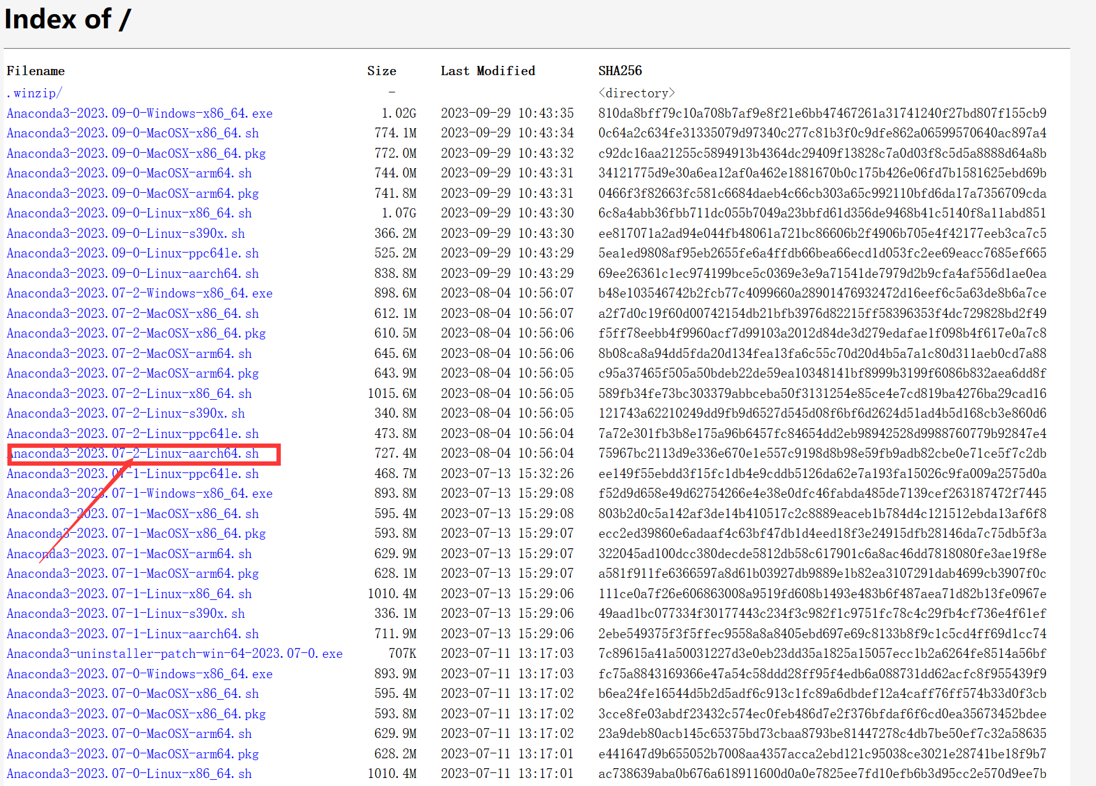Viewport: 1096px width, 786px height.
Task: Click the Filename column header
Action: (36, 71)
